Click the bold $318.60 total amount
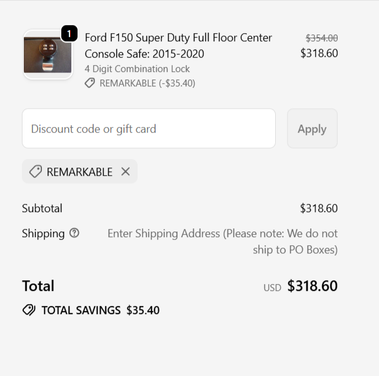 312,287
